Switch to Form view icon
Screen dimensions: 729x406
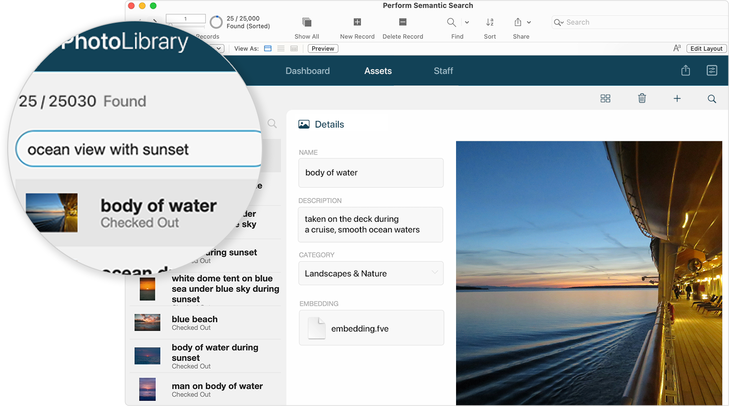tap(268, 48)
